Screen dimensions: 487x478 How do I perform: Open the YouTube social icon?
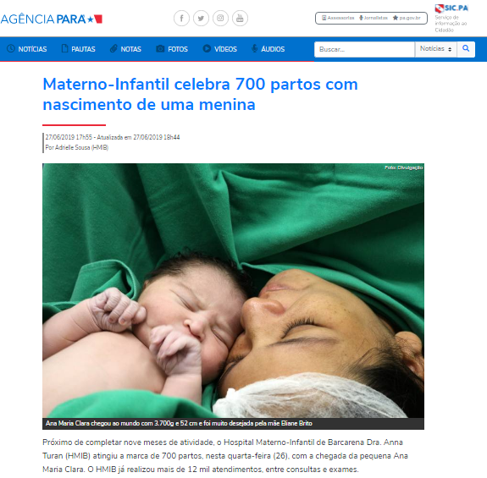tap(240, 19)
